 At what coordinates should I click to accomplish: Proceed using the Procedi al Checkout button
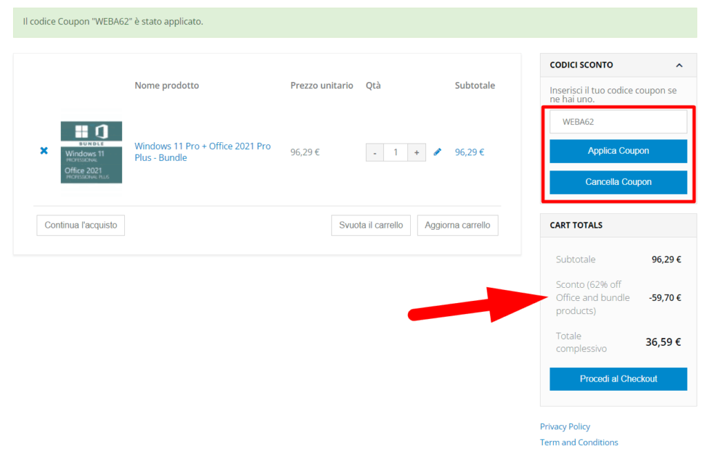point(618,379)
